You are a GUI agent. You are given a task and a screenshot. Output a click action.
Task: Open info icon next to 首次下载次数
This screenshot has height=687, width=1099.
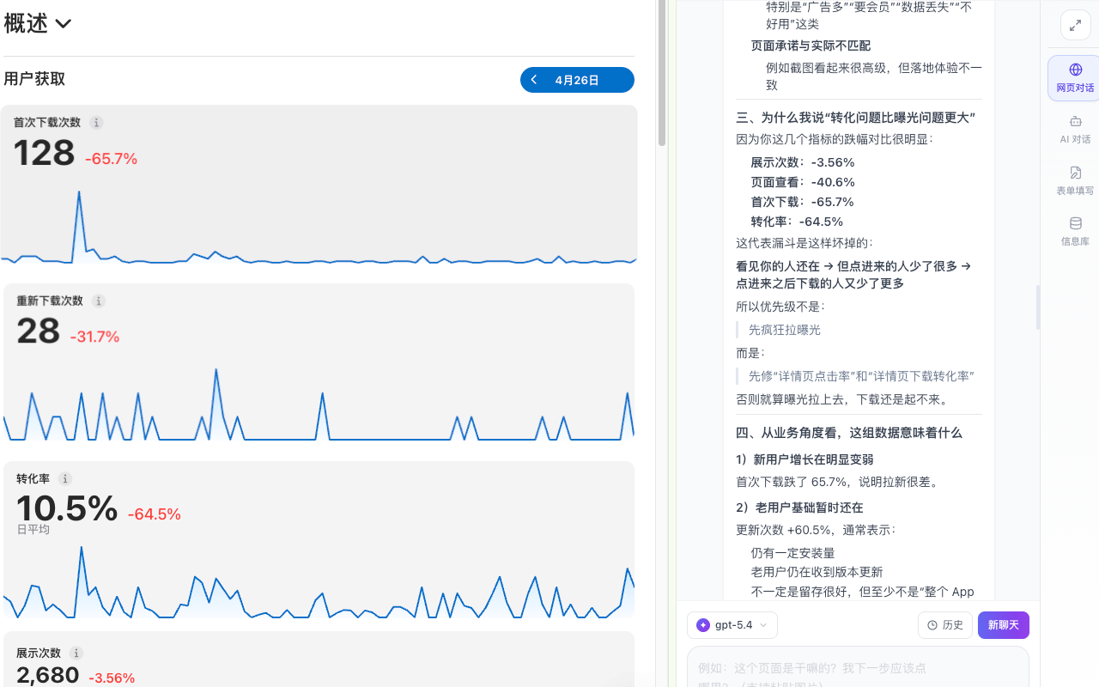tap(96, 123)
